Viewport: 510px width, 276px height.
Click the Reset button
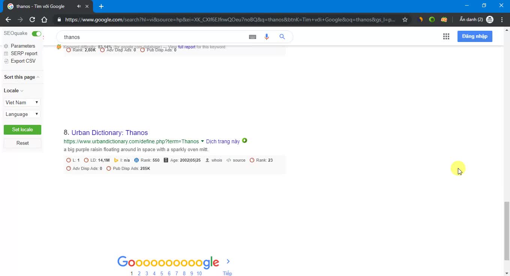(x=22, y=143)
